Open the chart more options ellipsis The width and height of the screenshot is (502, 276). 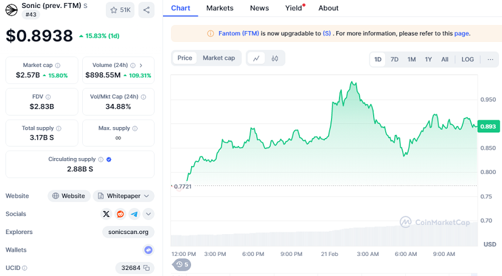tap(490, 59)
